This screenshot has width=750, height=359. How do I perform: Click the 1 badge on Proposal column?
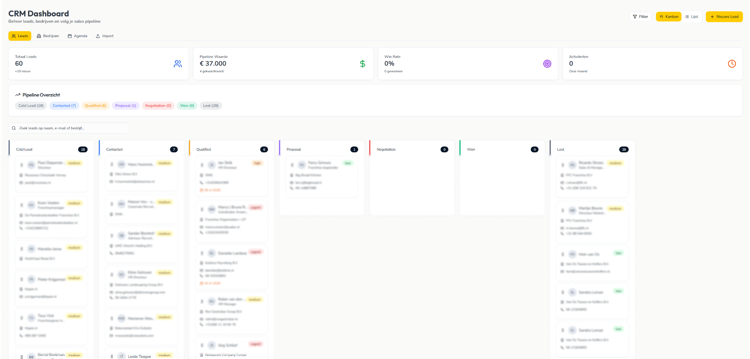[354, 150]
